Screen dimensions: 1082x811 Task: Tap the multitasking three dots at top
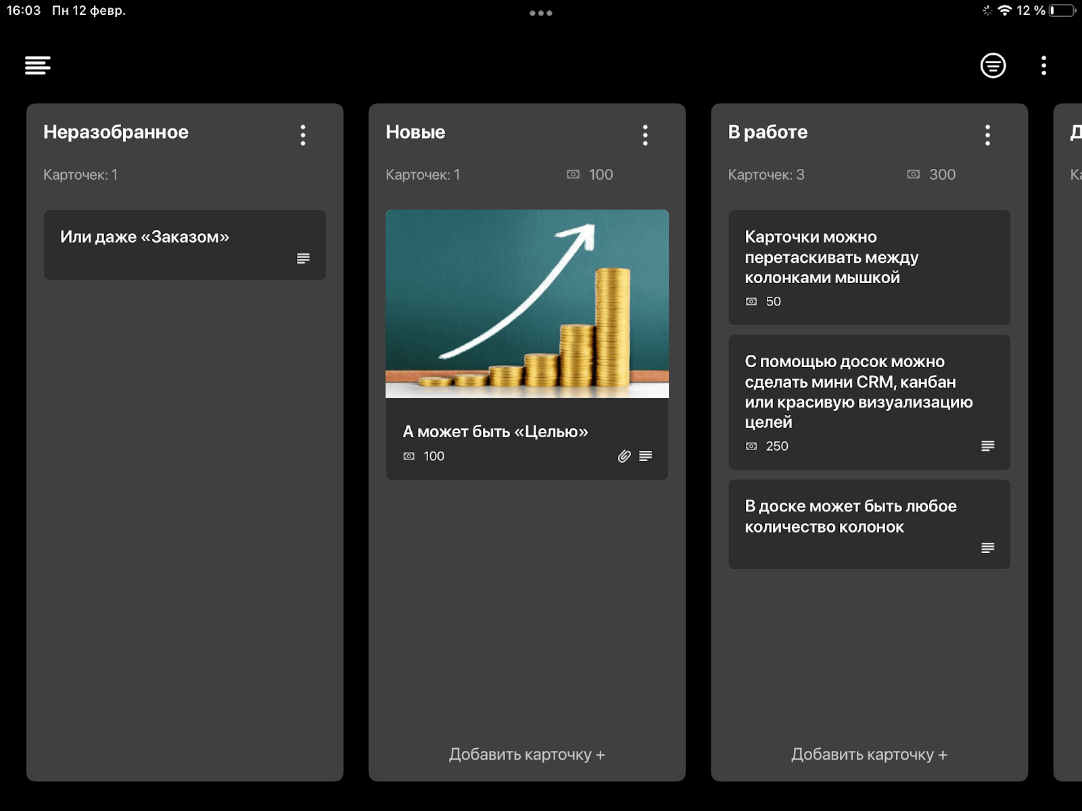click(x=541, y=13)
